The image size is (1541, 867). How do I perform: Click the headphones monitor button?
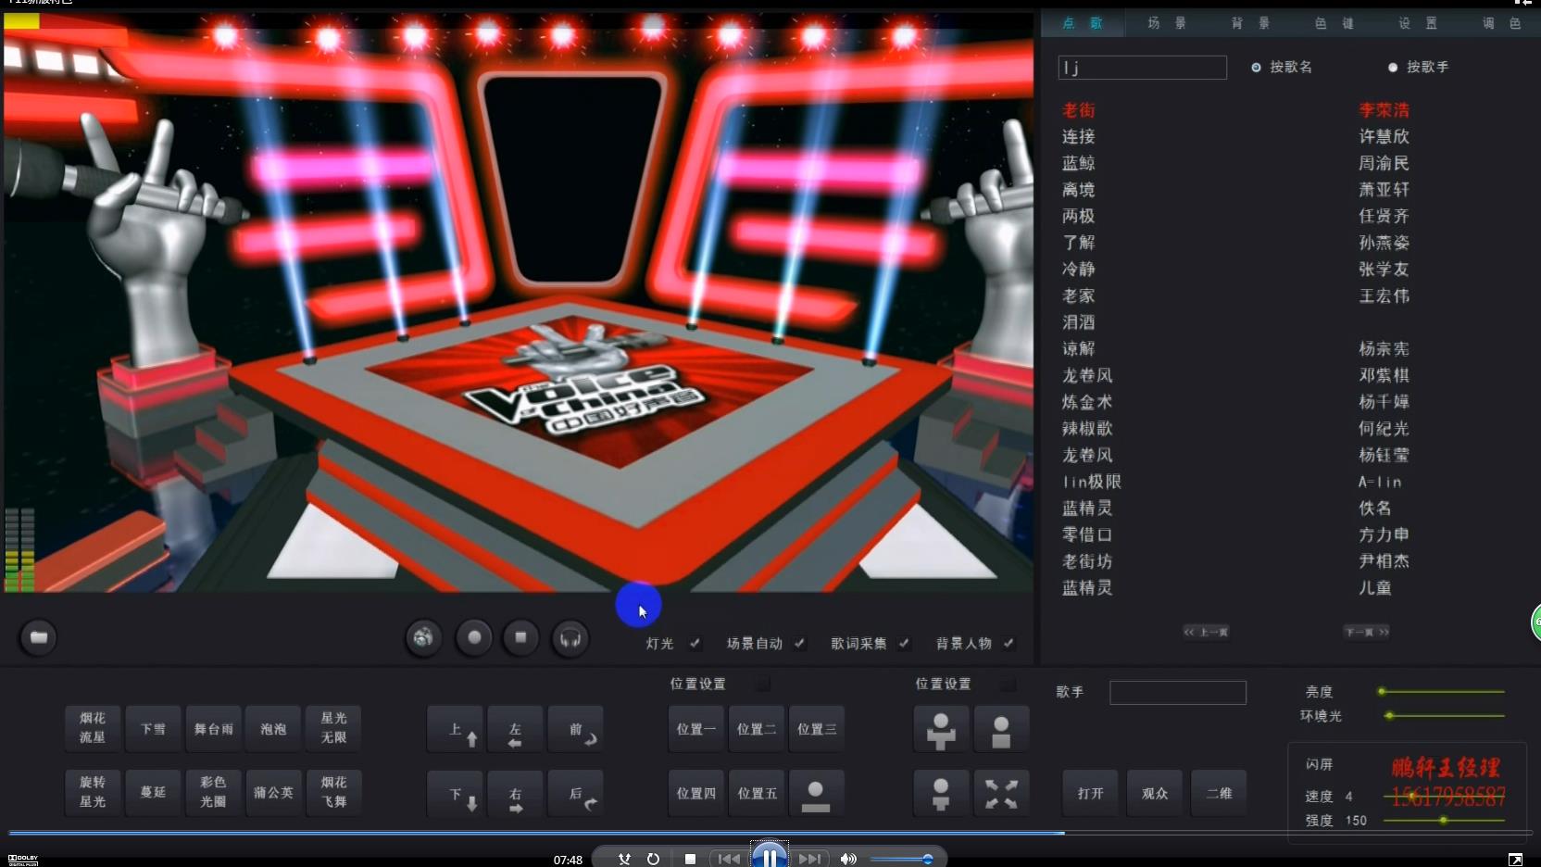(x=570, y=638)
